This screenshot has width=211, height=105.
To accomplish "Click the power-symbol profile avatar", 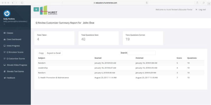I will pyautogui.click(x=7, y=13).
